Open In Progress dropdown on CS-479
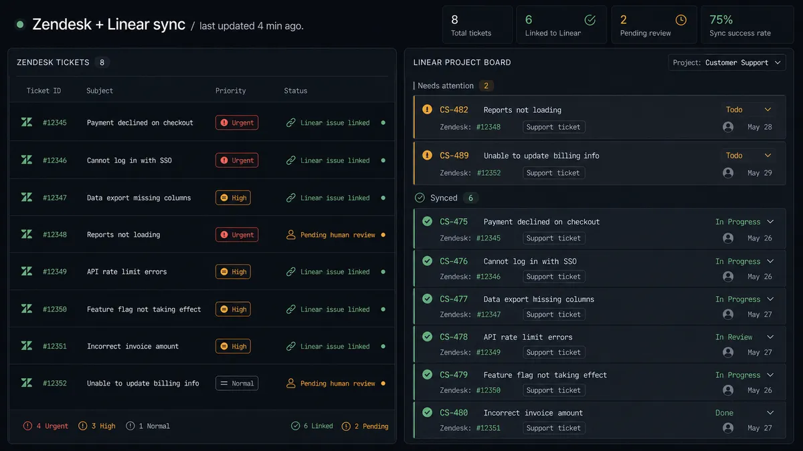The height and width of the screenshot is (451, 803). 745,375
